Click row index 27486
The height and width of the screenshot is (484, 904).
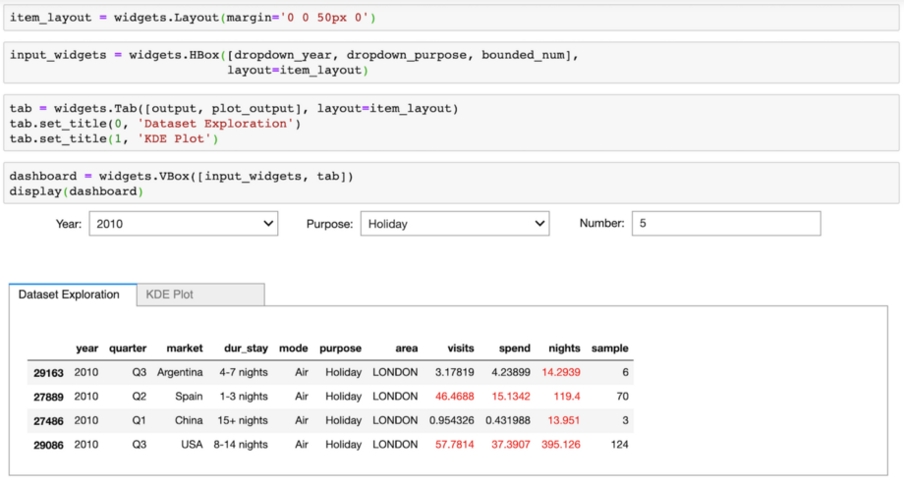[48, 420]
